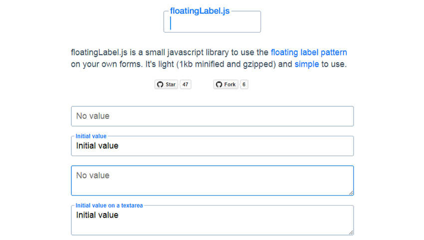Click resize handle of 'No value' textarea
Image resolution: width=424 pixels, height=240 pixels.
point(351,193)
